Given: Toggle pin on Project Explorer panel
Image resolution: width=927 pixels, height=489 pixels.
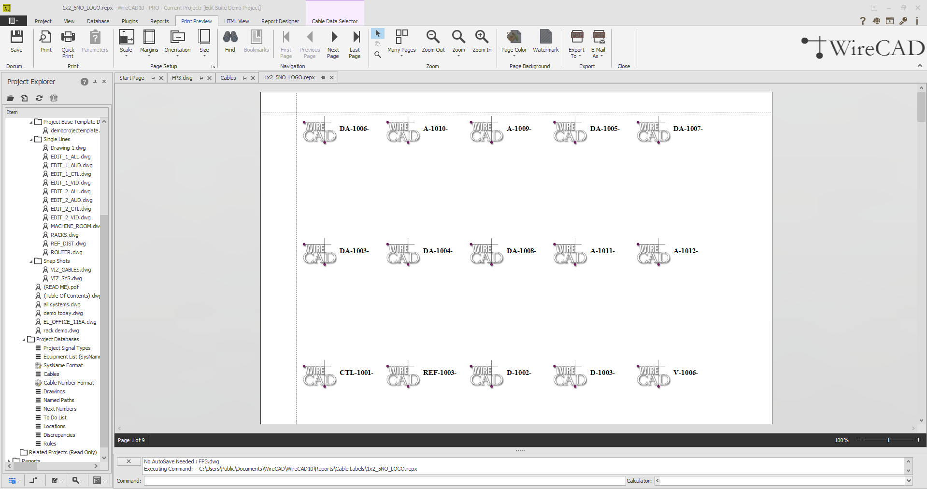Looking at the screenshot, I should [x=95, y=82].
